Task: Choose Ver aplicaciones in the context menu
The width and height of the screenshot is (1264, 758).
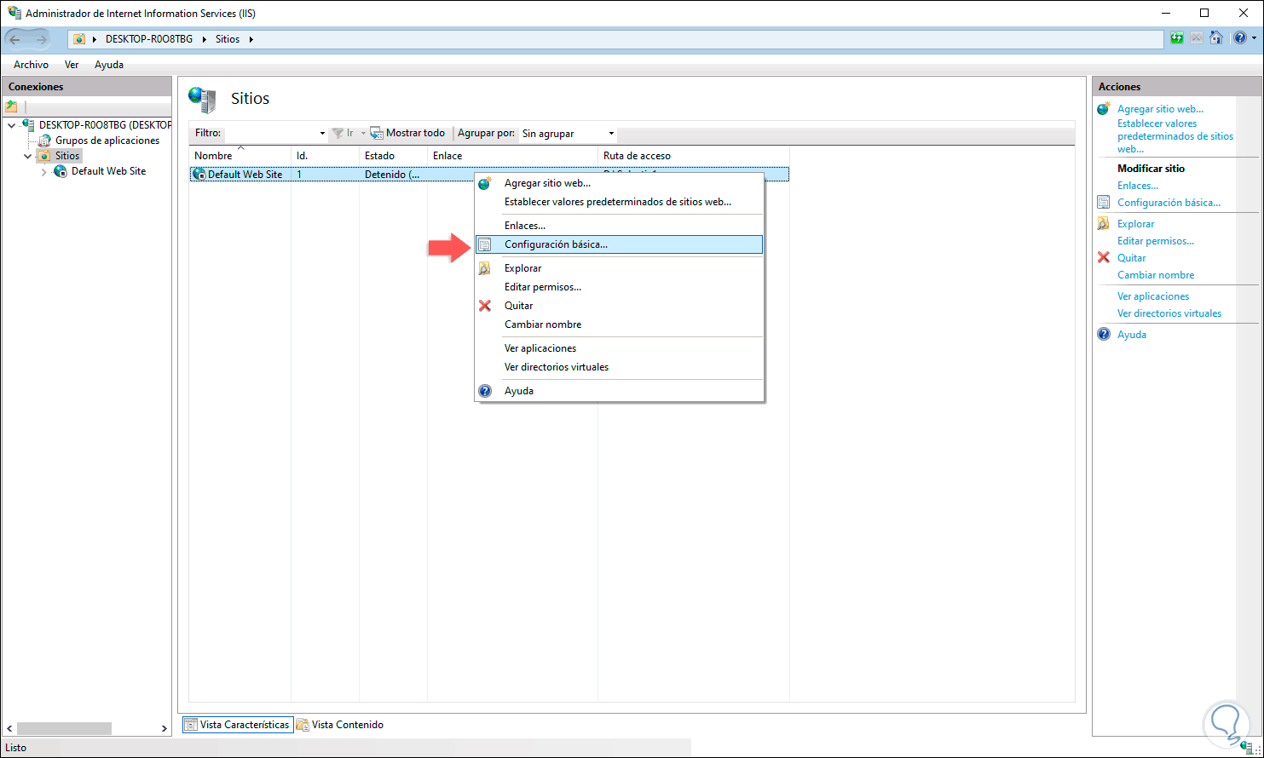Action: pos(619,348)
